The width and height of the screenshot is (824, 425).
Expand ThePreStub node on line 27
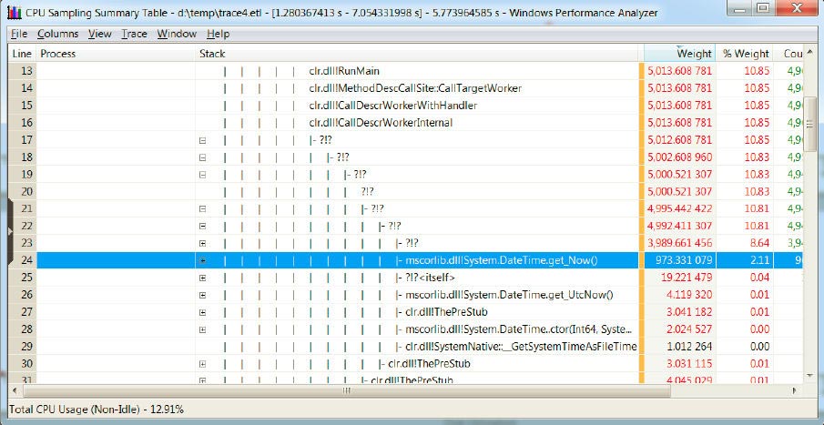point(203,312)
